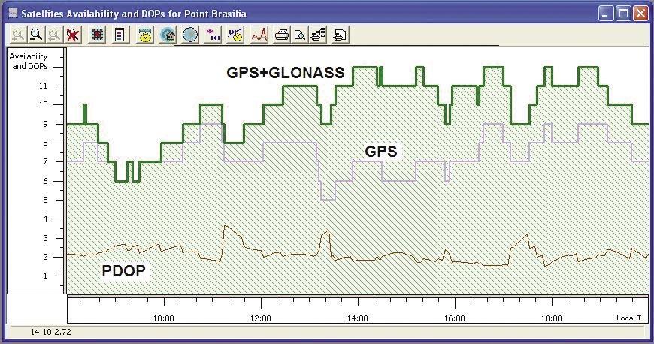Click the PDOP label on chart
Screen dimensions: 654x344
[x=124, y=270]
